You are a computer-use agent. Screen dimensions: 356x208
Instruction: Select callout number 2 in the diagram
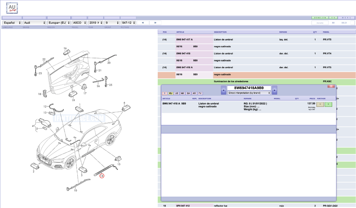pyautogui.click(x=33, y=171)
